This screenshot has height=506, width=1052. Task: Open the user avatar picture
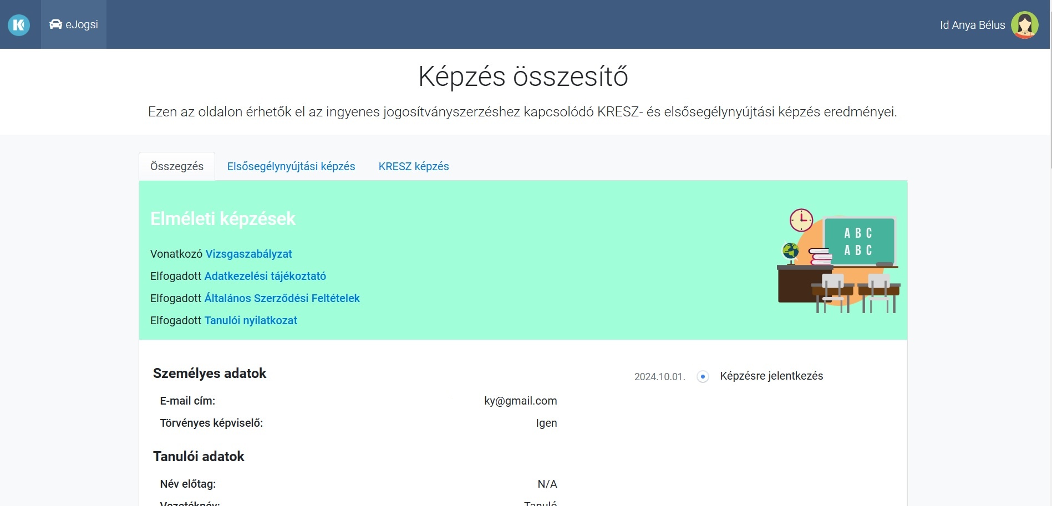(x=1024, y=25)
